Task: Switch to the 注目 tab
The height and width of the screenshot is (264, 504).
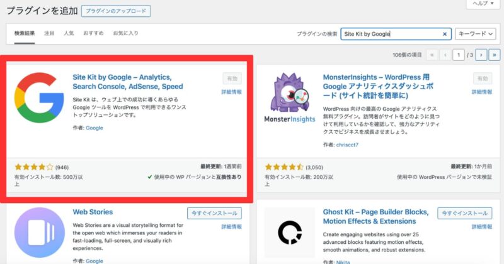Action: tap(49, 33)
